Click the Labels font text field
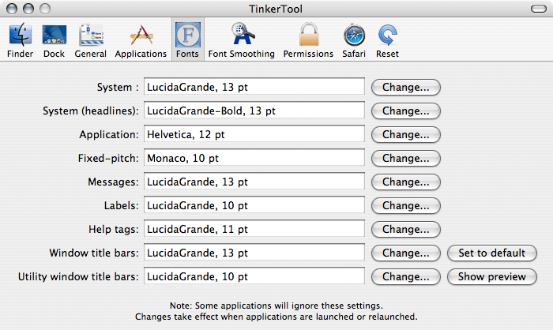Viewport: 553px width, 330px height. [x=254, y=205]
